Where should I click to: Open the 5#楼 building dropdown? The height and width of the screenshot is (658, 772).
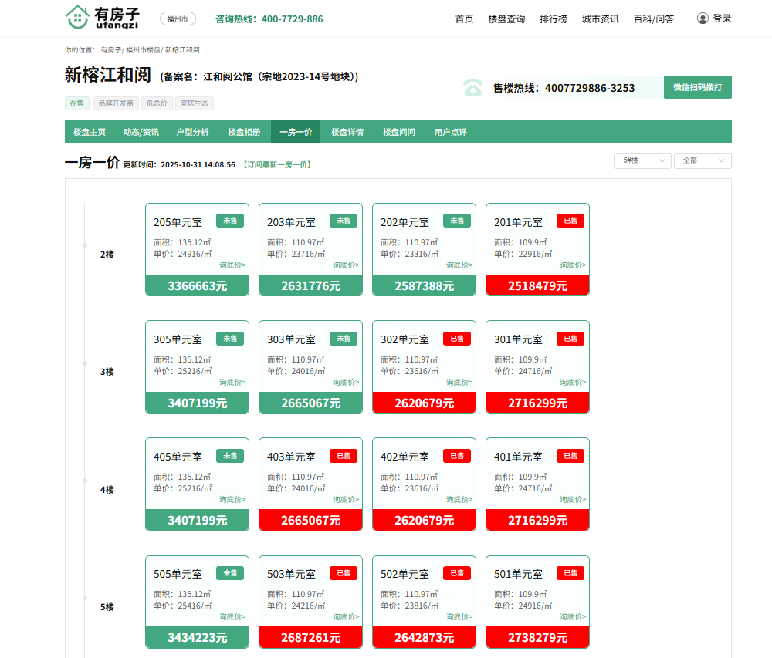pos(642,160)
